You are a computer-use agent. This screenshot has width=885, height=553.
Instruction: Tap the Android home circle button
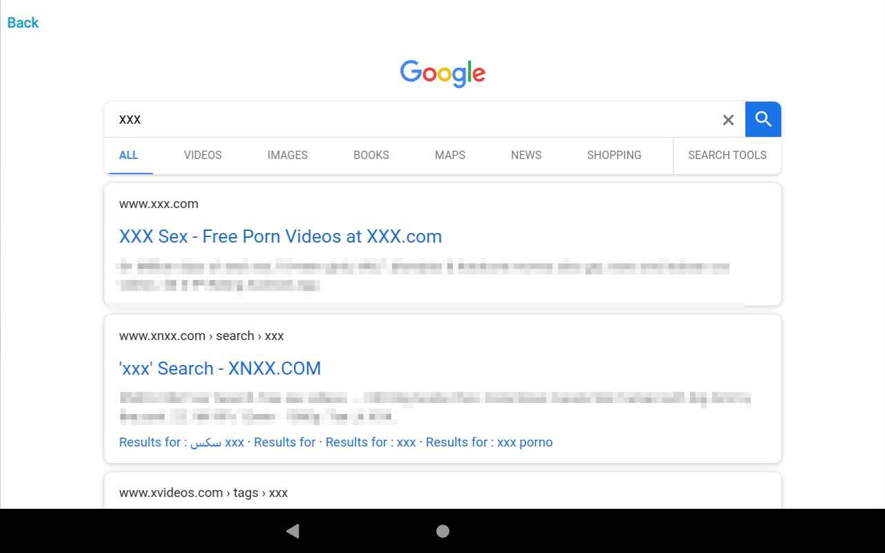tap(443, 531)
